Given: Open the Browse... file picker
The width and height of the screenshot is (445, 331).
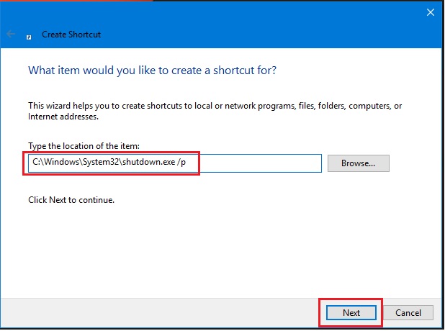Looking at the screenshot, I should click(x=358, y=163).
